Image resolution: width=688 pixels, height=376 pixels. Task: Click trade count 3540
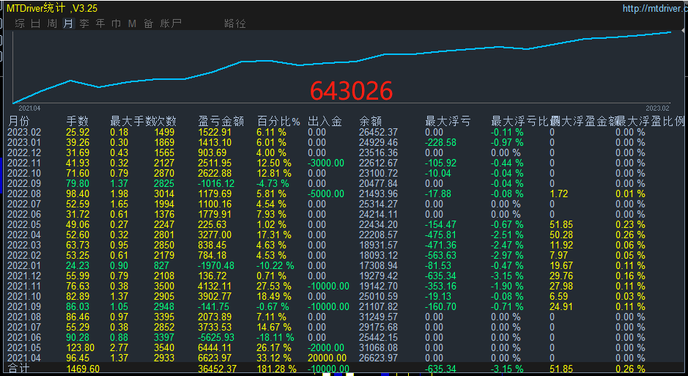pyautogui.click(x=164, y=348)
